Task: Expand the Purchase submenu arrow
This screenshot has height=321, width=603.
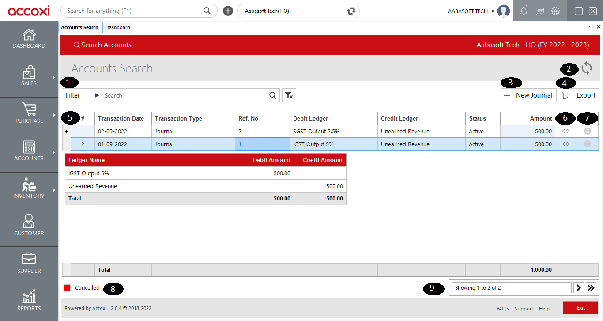Action: 54,115
